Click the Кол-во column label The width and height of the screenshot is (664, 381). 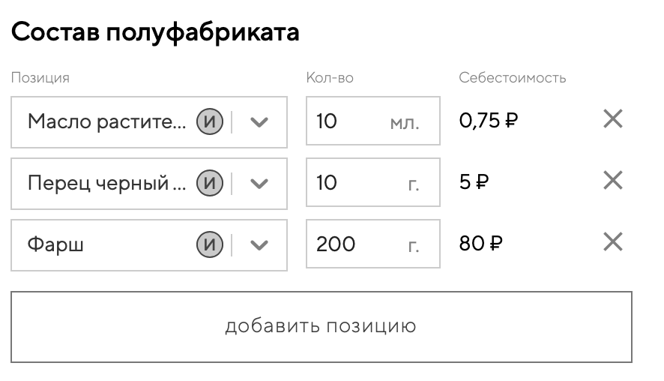(x=330, y=77)
